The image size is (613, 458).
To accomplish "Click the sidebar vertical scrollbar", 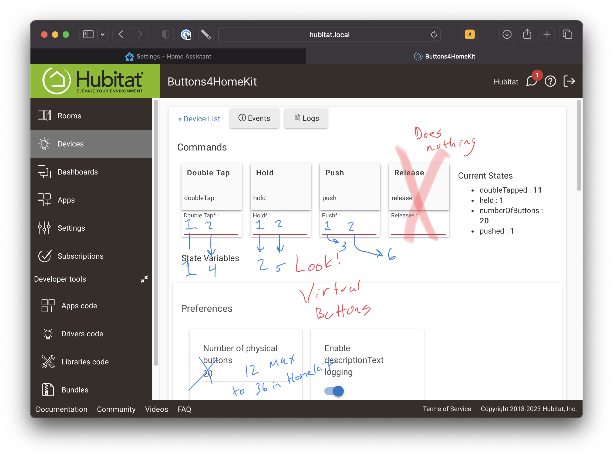I will 156,233.
